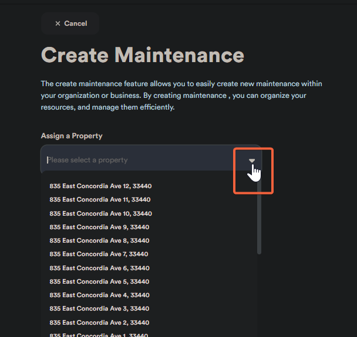The height and width of the screenshot is (337, 357).
Task: Choose 835 East Concordia Ave 10
Action: point(100,213)
